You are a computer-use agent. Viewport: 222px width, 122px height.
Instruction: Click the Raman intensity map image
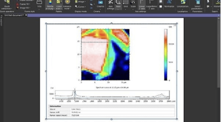(105, 54)
